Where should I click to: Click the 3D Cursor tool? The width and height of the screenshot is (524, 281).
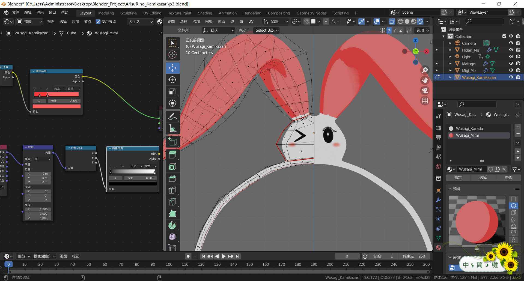tap(172, 55)
